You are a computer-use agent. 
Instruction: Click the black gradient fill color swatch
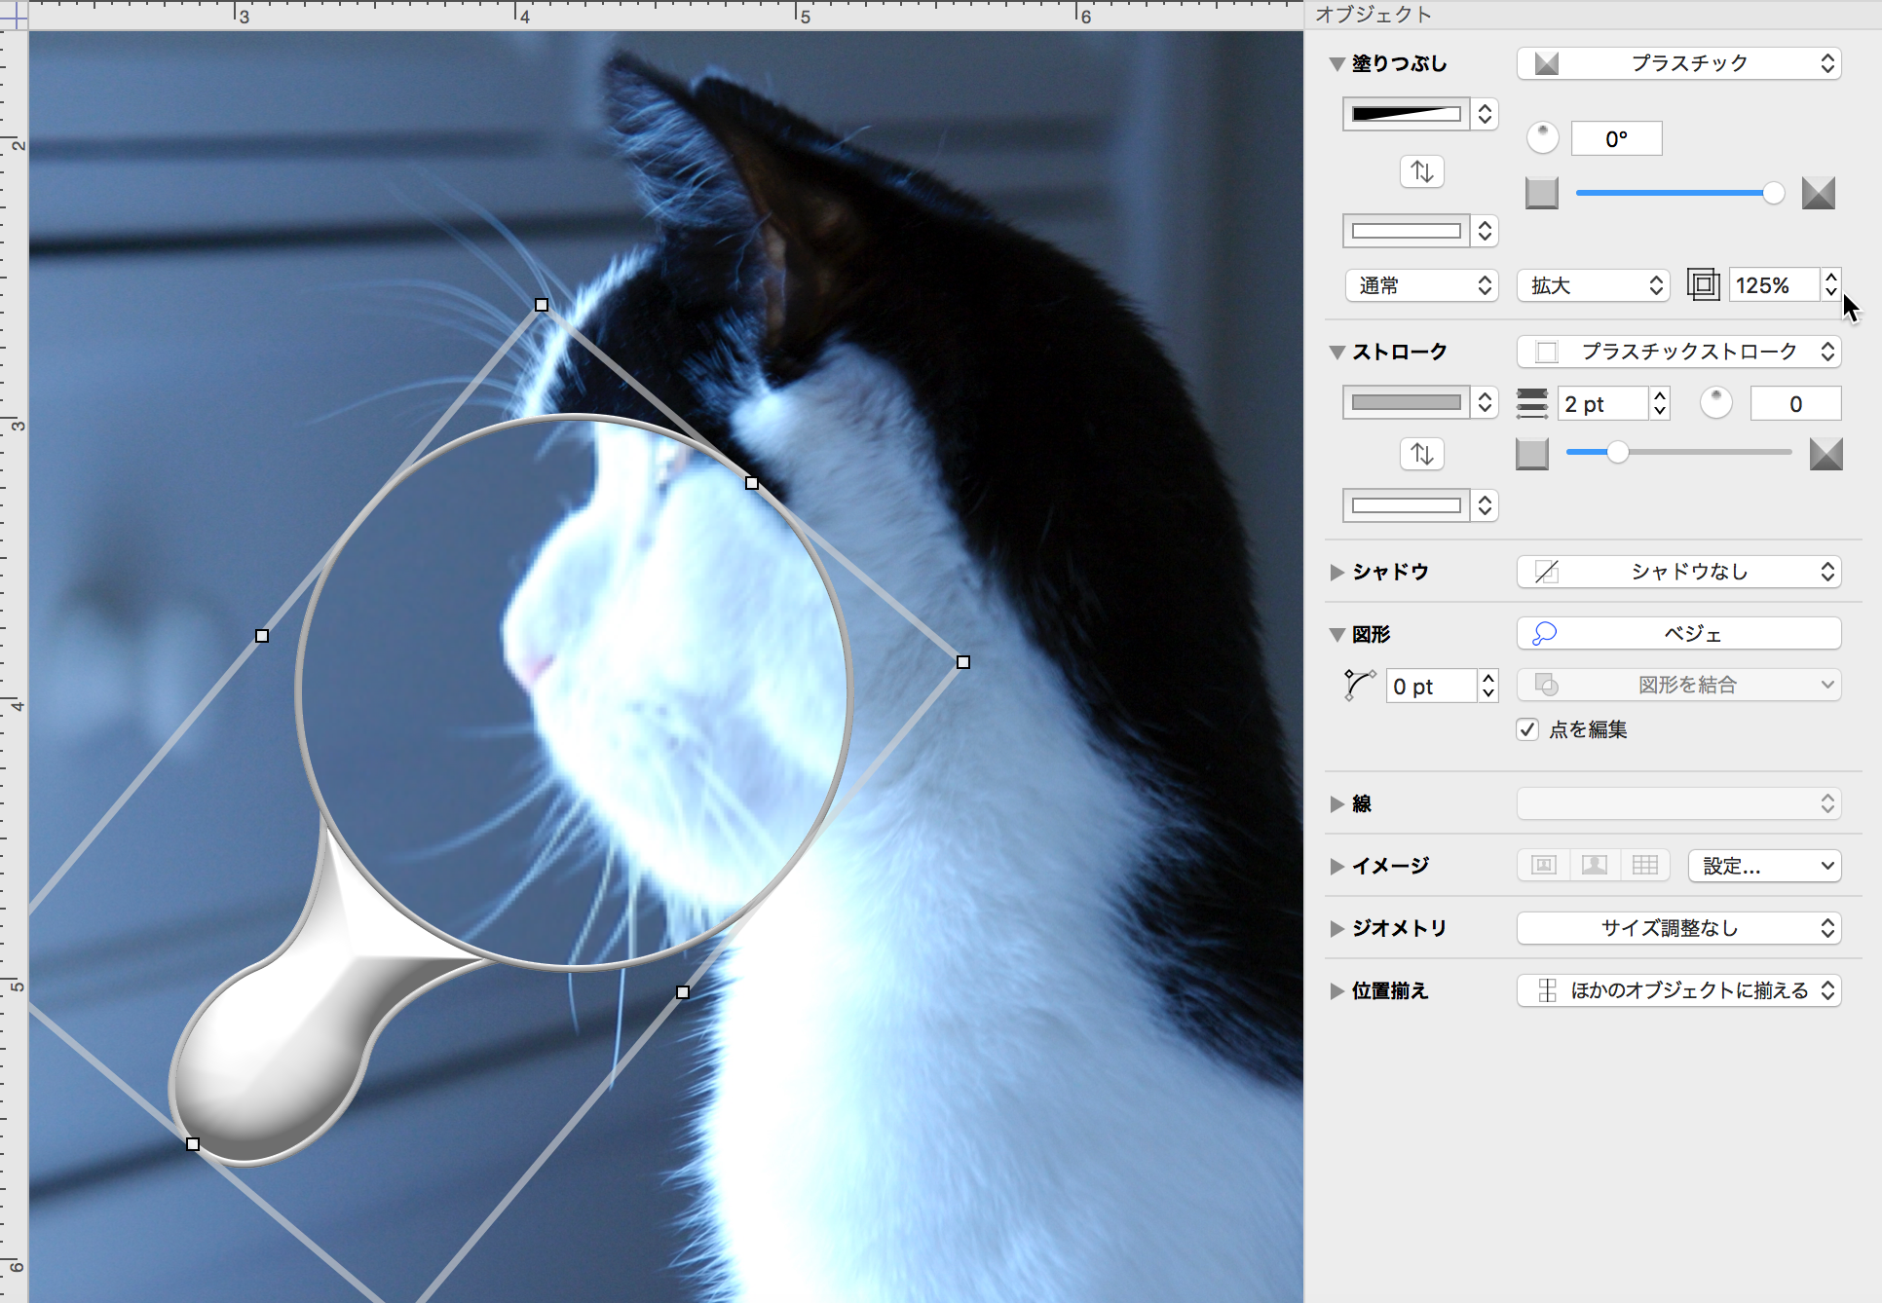(1407, 114)
